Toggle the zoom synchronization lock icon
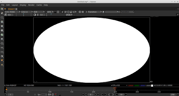The width and height of the screenshot is (179, 96). click(x=55, y=12)
